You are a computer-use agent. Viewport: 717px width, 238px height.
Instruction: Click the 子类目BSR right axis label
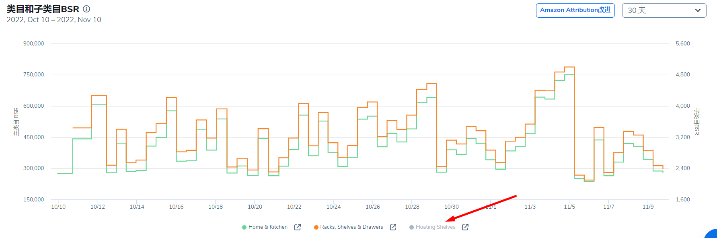click(697, 121)
